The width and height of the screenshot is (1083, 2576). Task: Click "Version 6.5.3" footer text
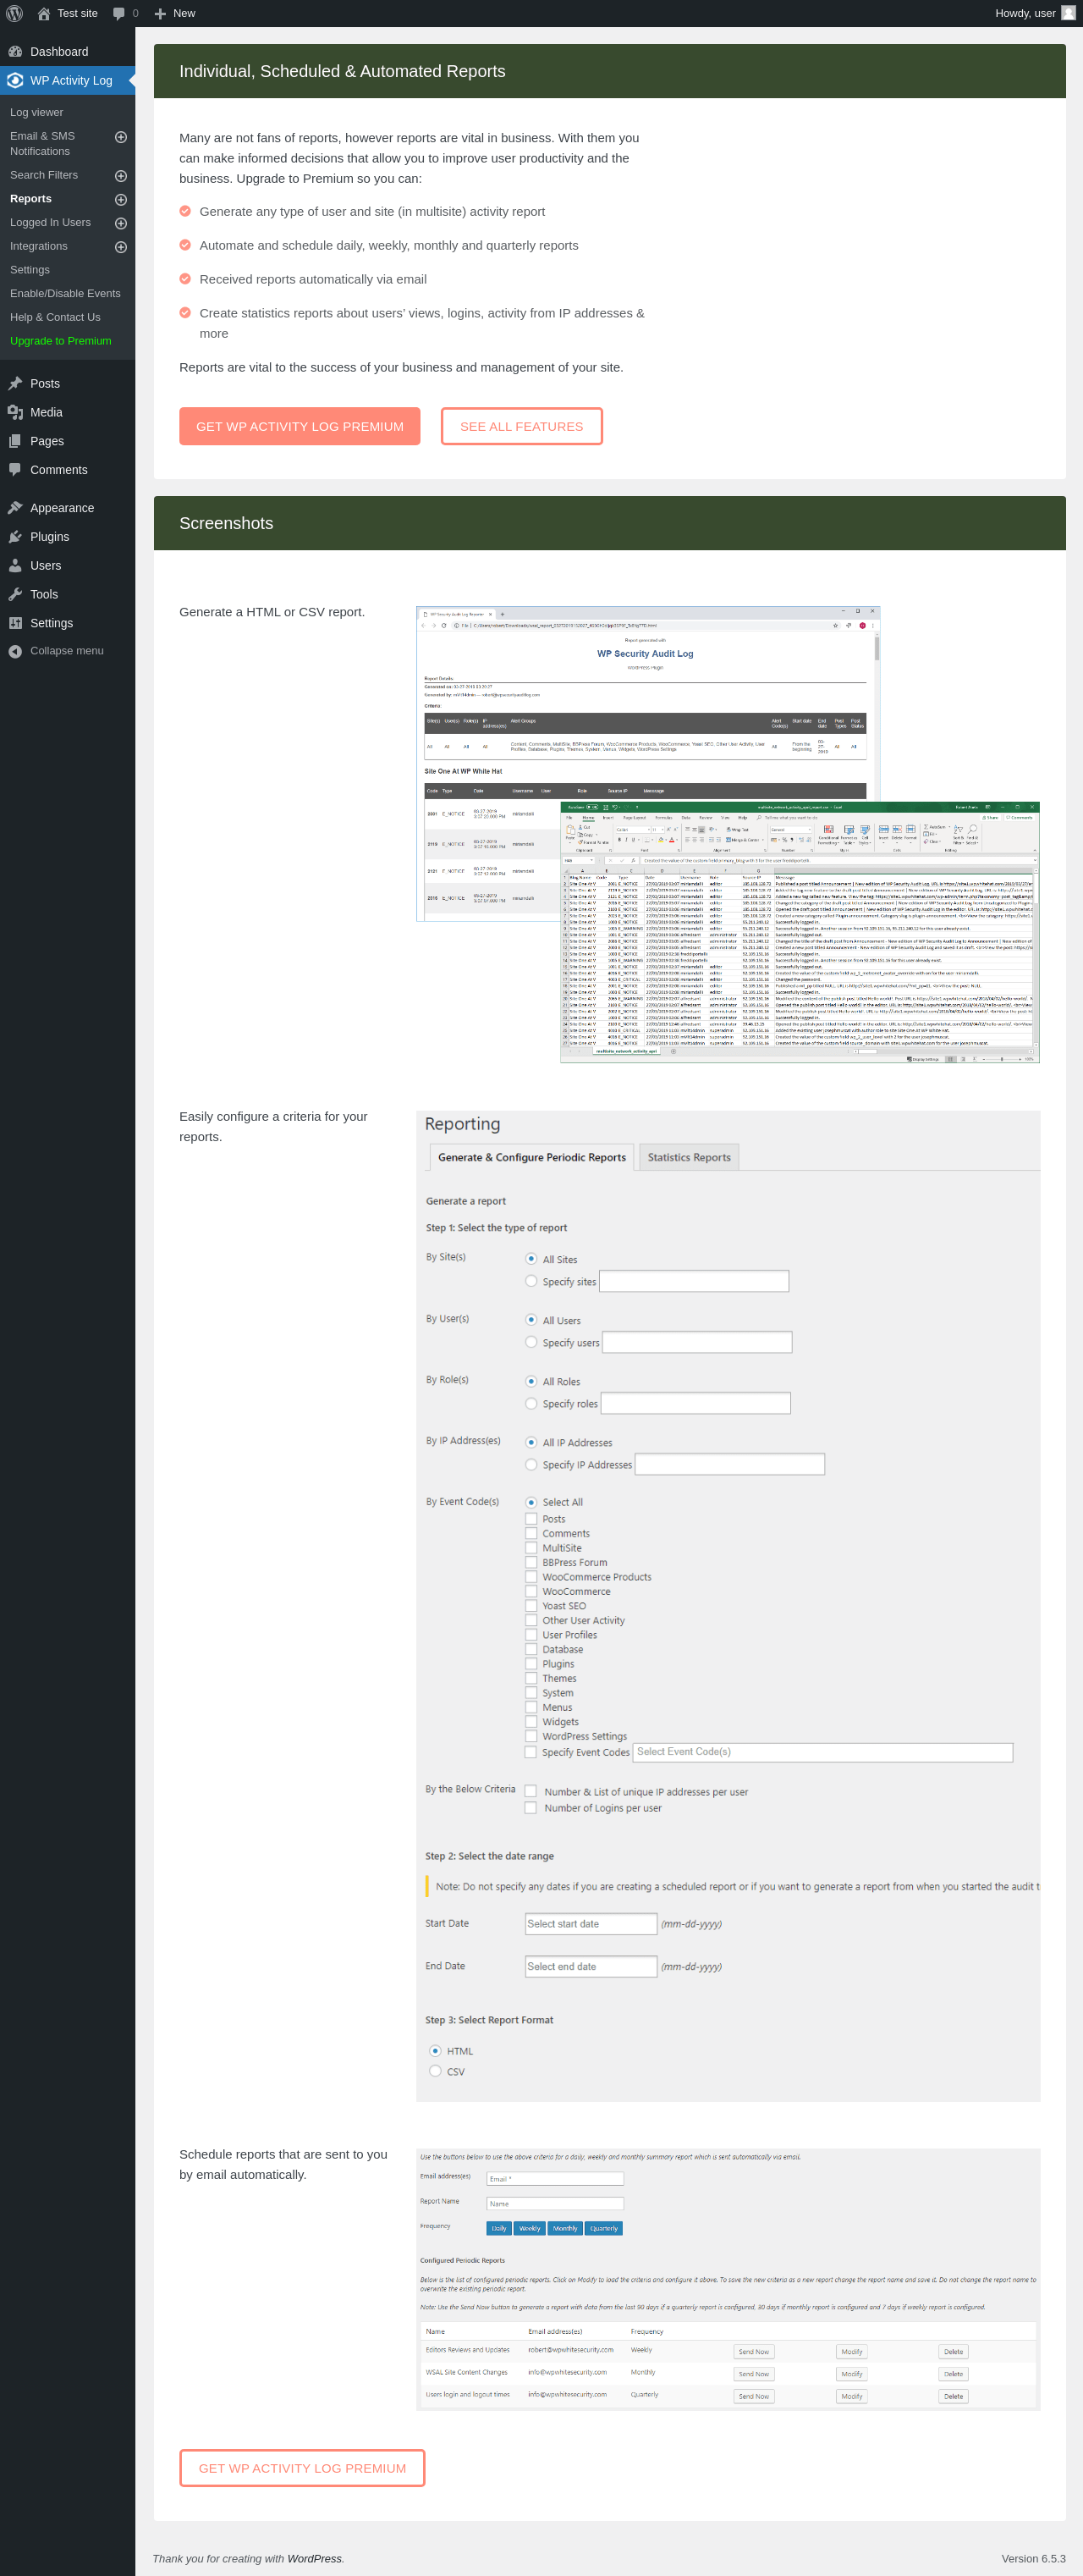[1033, 2558]
